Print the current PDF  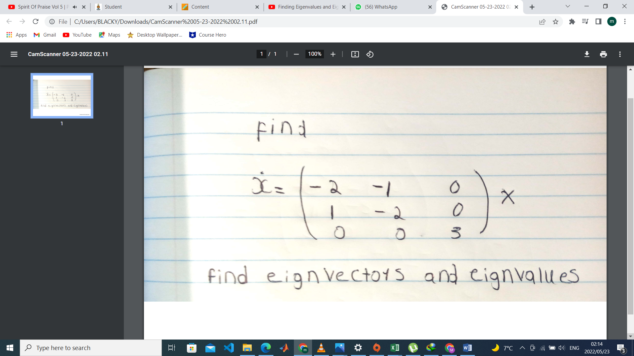[603, 54]
